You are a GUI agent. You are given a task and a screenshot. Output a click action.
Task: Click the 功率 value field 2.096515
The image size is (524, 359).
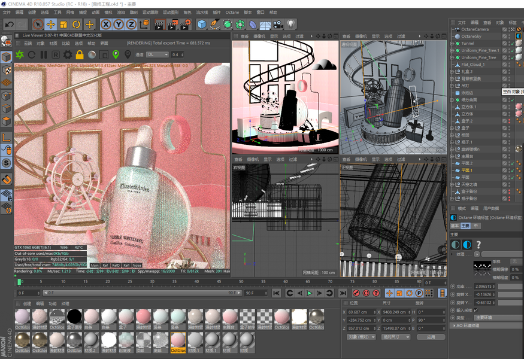point(485,286)
